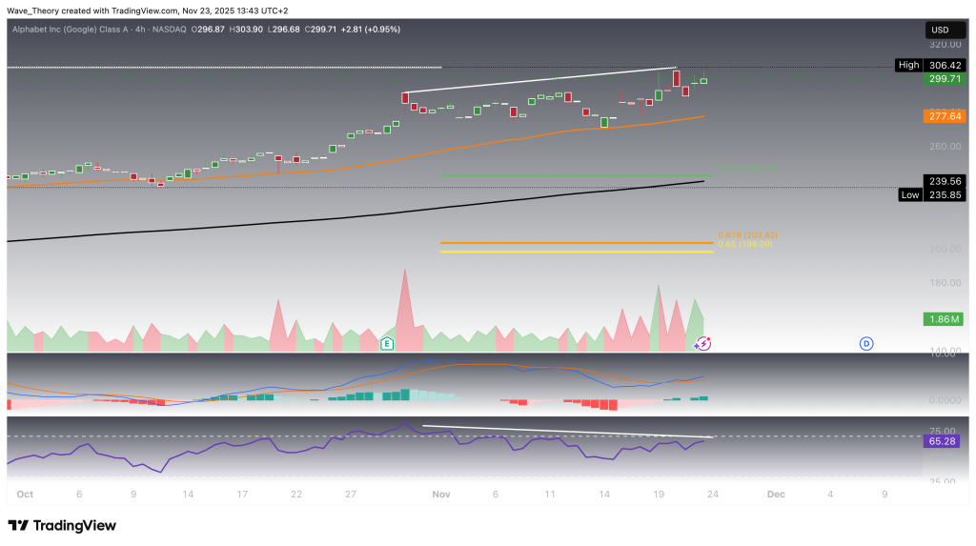Click the Wave_Theory author credit text
Screen dimensions: 976x546
[x=40, y=10]
